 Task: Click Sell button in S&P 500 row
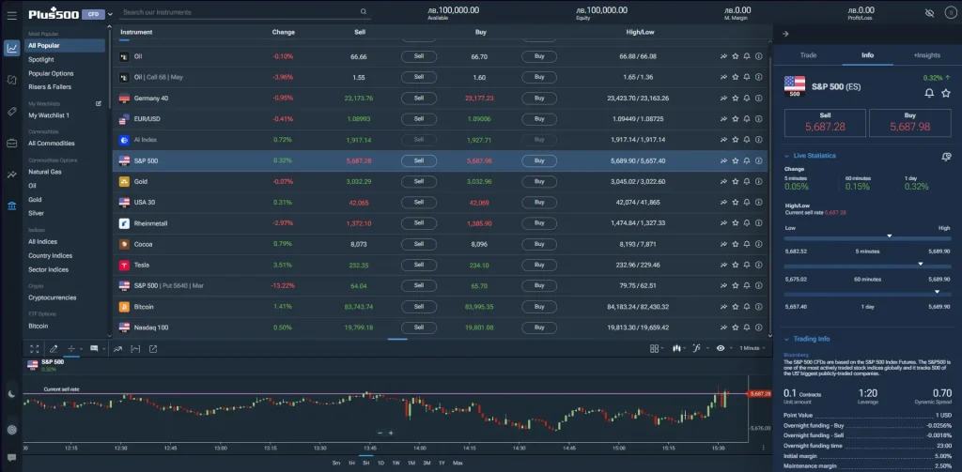[x=419, y=161]
